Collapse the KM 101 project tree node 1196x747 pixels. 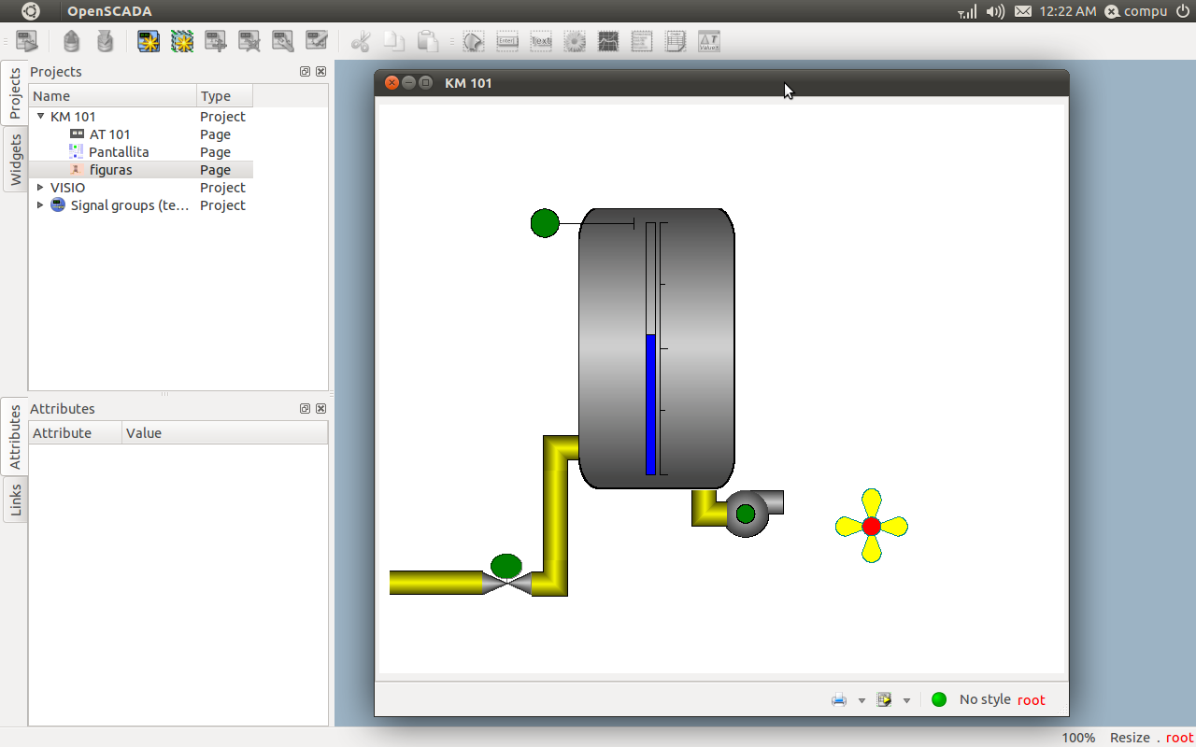pyautogui.click(x=40, y=117)
